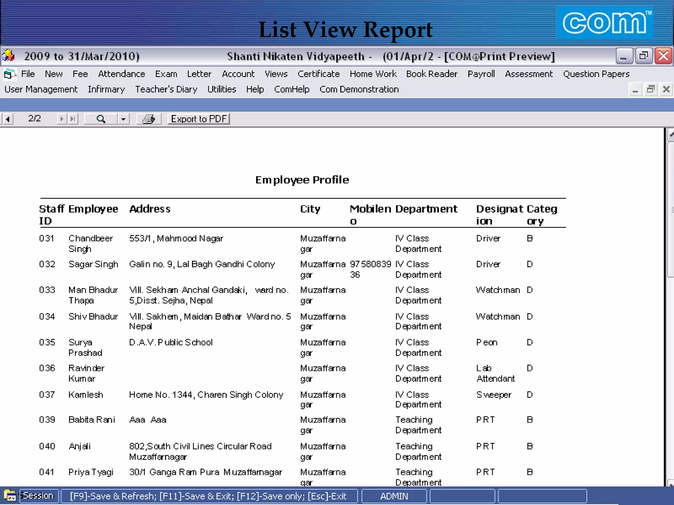Open the Attendance menu
This screenshot has height=505, width=674.
(121, 74)
